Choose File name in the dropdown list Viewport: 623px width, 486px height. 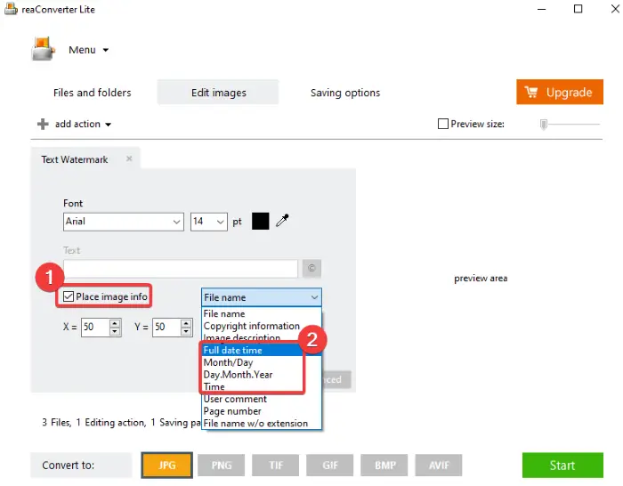262,314
